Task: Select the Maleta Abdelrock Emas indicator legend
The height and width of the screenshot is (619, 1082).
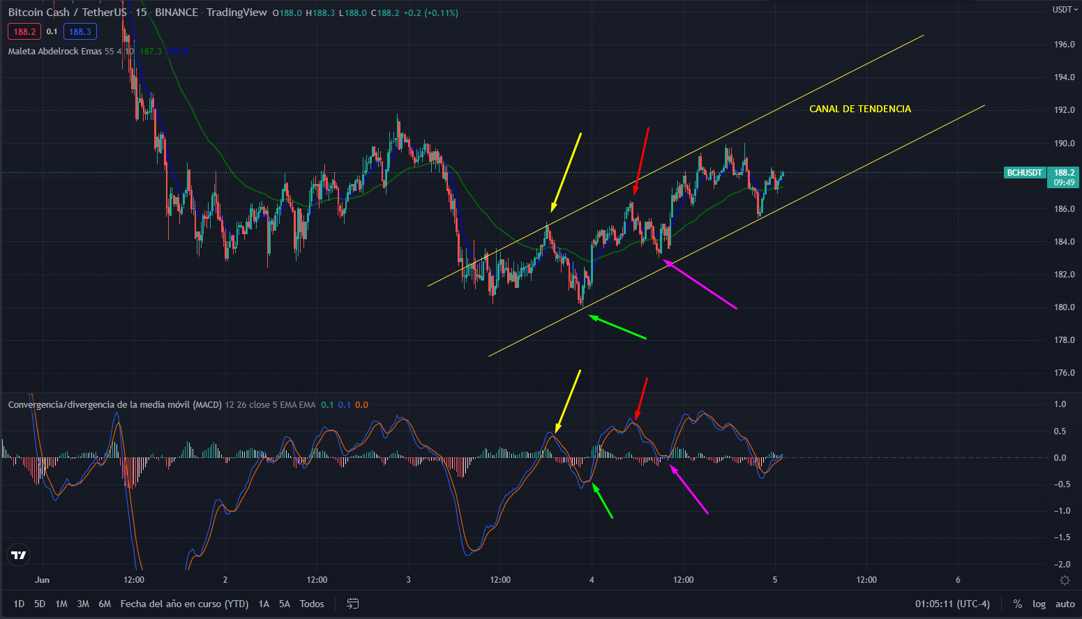Action: click(x=55, y=52)
